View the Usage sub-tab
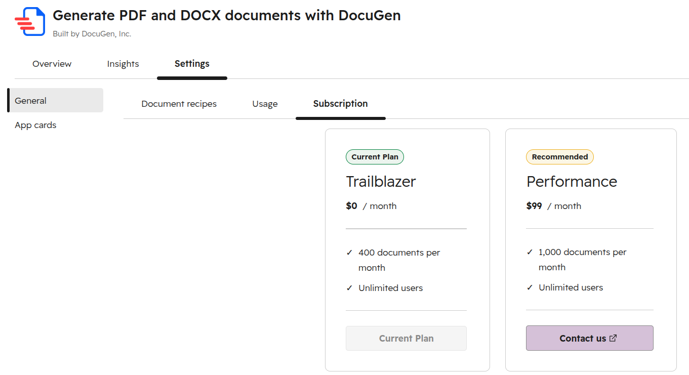 [265, 104]
